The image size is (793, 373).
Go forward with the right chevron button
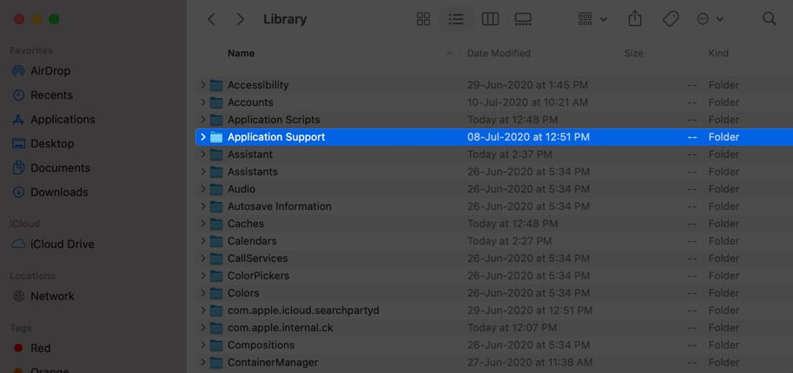click(x=241, y=20)
